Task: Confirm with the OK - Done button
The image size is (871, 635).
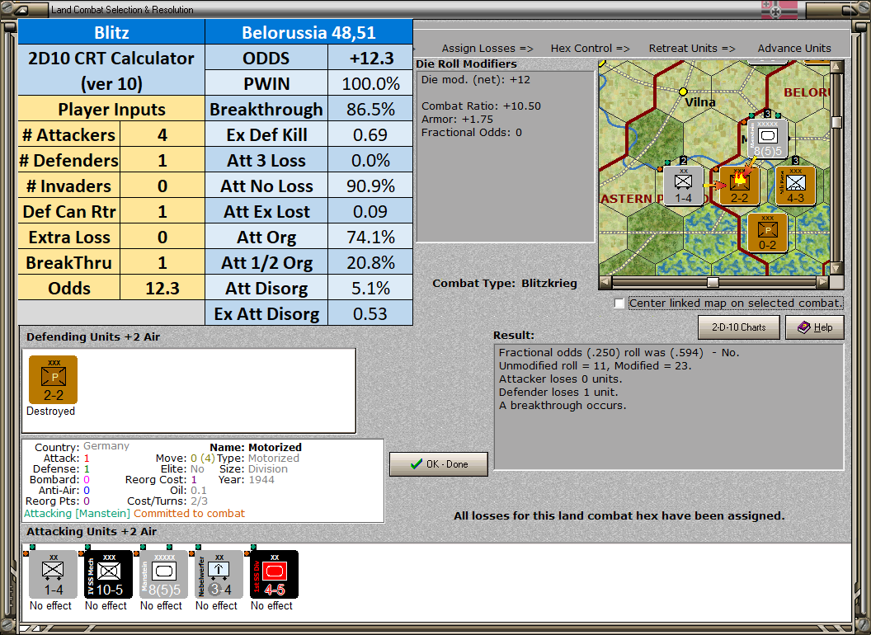Action: click(x=439, y=464)
